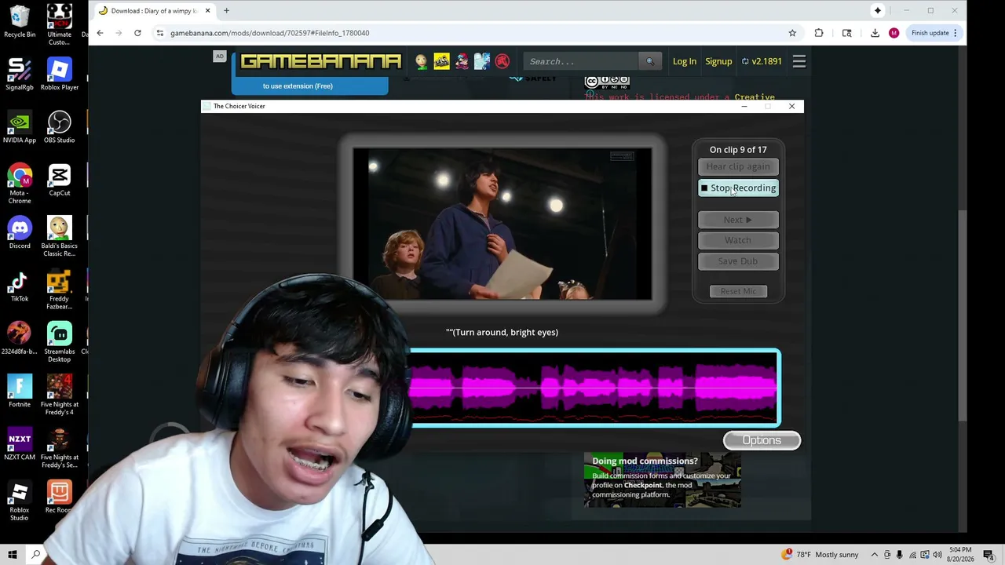Launch Fortnite from the desktop
Viewport: 1005px width, 565px height.
pyautogui.click(x=20, y=392)
